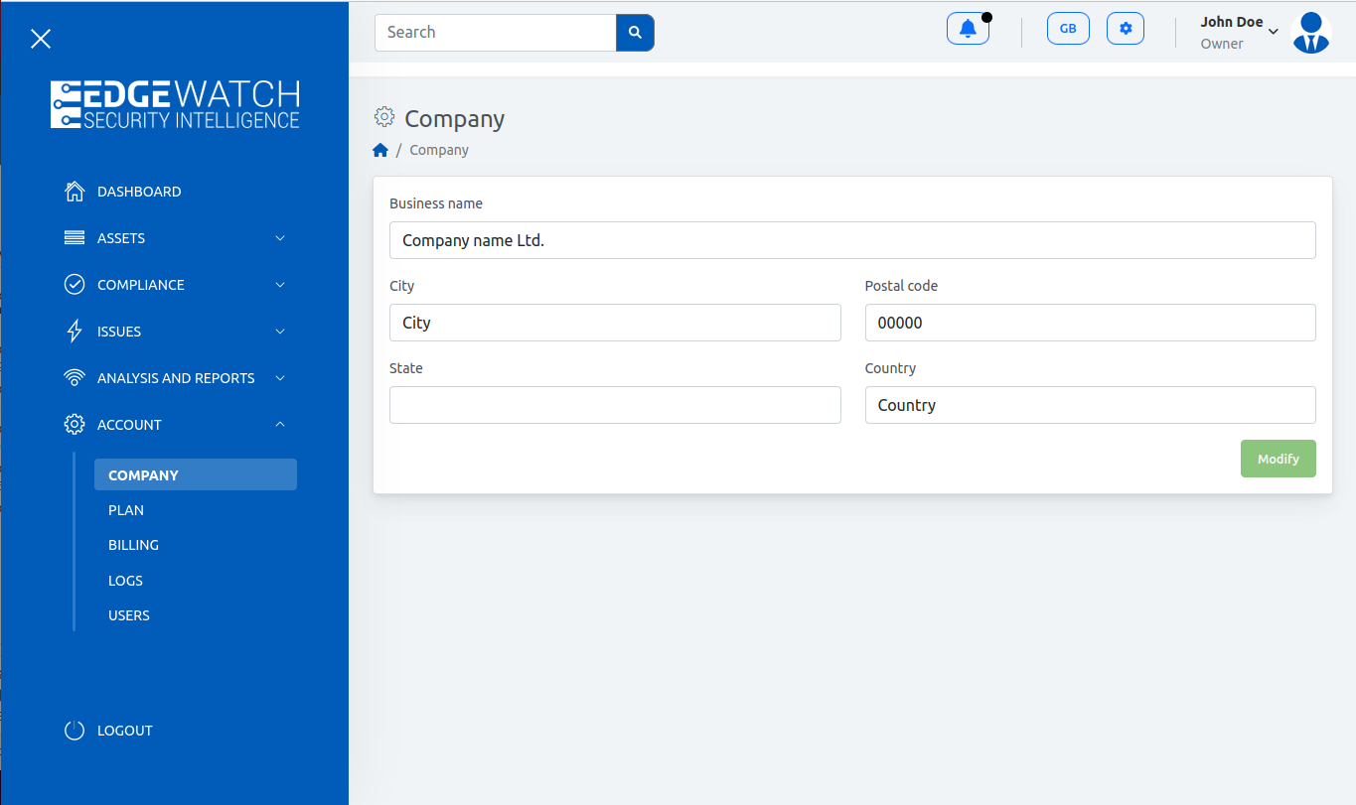This screenshot has height=805, width=1356.
Task: Click the Company breadcrumb text
Action: tap(439, 150)
